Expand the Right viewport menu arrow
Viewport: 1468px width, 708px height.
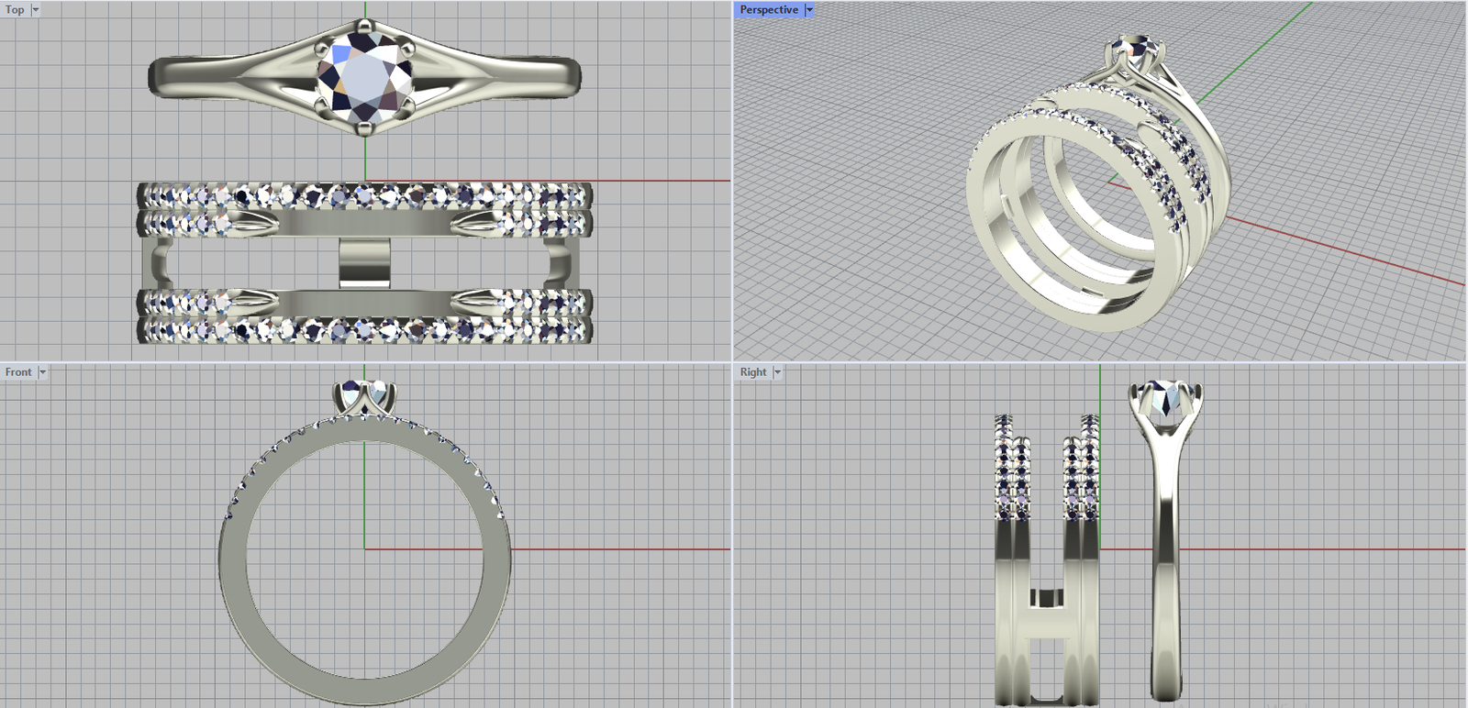click(x=777, y=372)
